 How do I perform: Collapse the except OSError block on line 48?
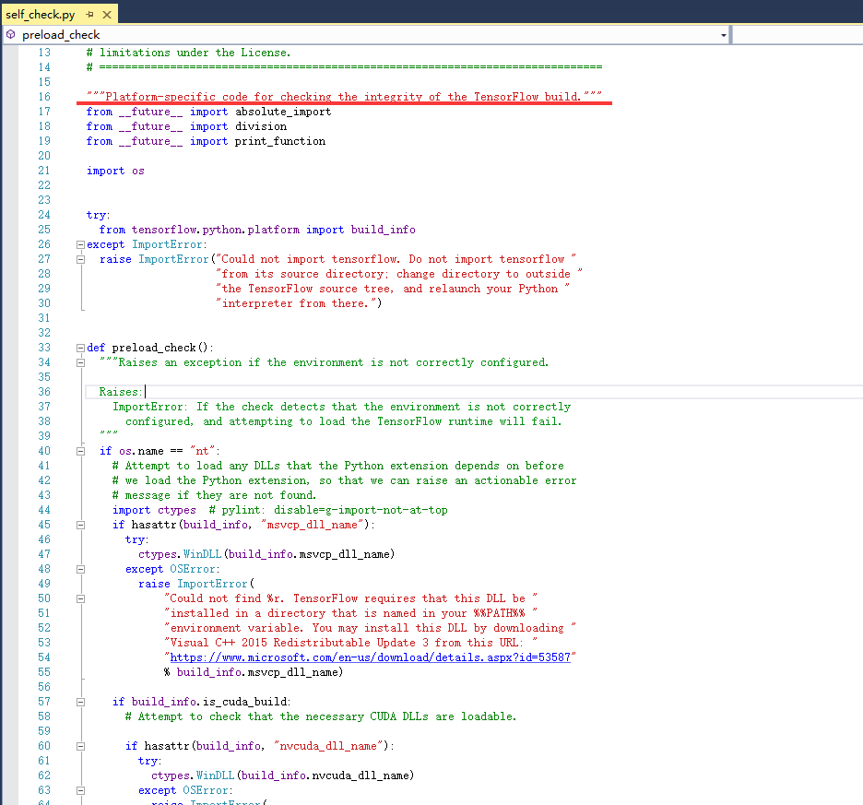pyautogui.click(x=81, y=569)
